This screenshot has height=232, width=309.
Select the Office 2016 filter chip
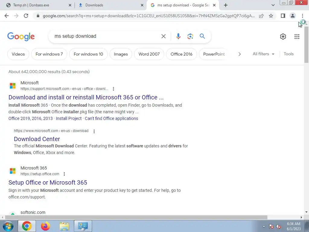tap(181, 54)
